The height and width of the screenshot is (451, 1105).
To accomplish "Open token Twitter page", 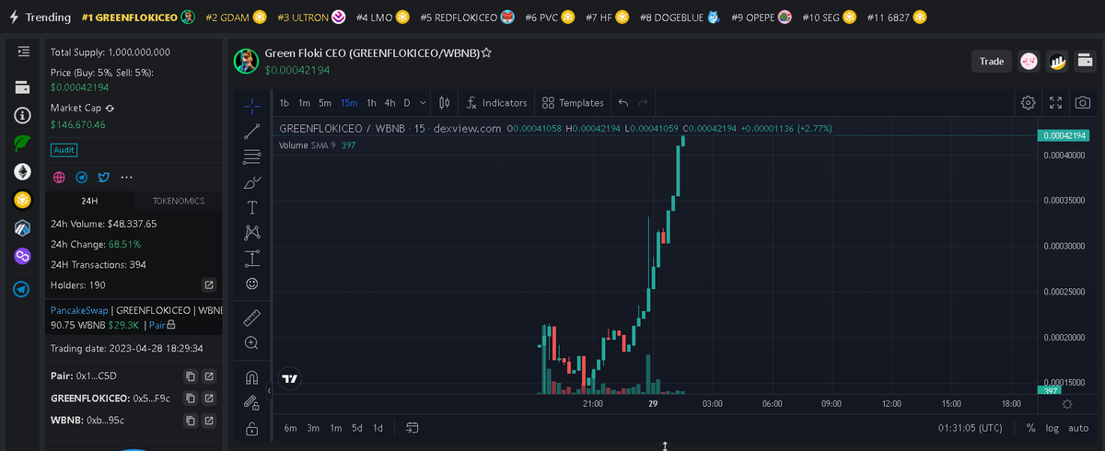I will tap(104, 177).
